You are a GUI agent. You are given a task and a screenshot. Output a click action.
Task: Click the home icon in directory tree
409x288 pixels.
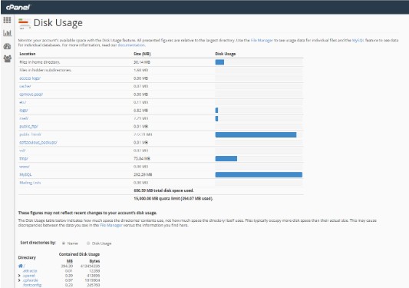pyautogui.click(x=21, y=266)
